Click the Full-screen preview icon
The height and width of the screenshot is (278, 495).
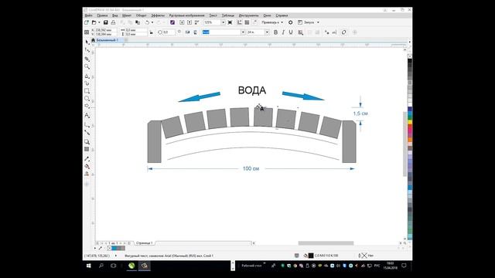[230, 22]
